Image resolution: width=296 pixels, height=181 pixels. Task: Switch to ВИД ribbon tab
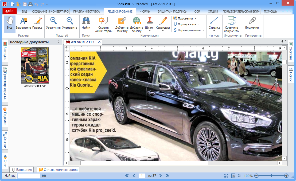[24, 11]
